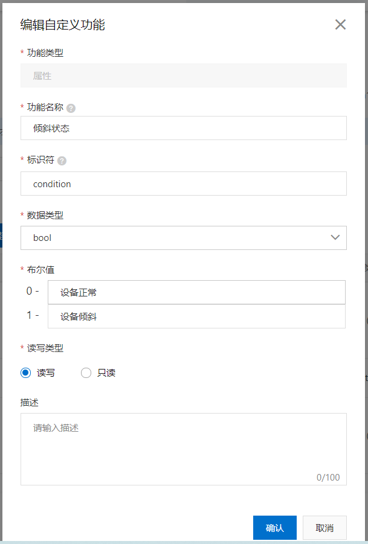This screenshot has width=368, height=544.
Task: Click the 数据类型 field label
Action: tap(45, 216)
